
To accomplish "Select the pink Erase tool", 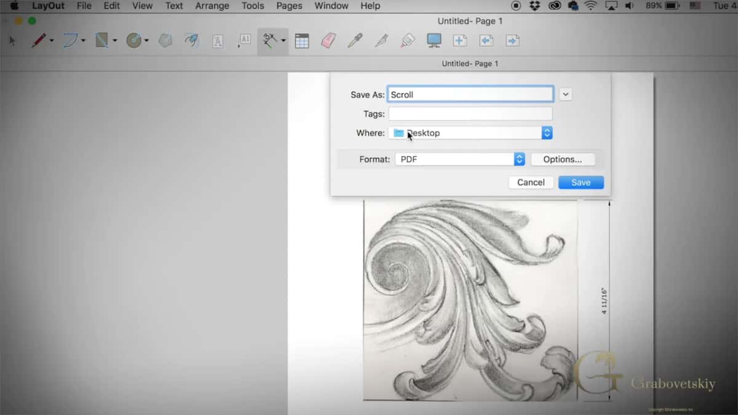I will (x=328, y=41).
